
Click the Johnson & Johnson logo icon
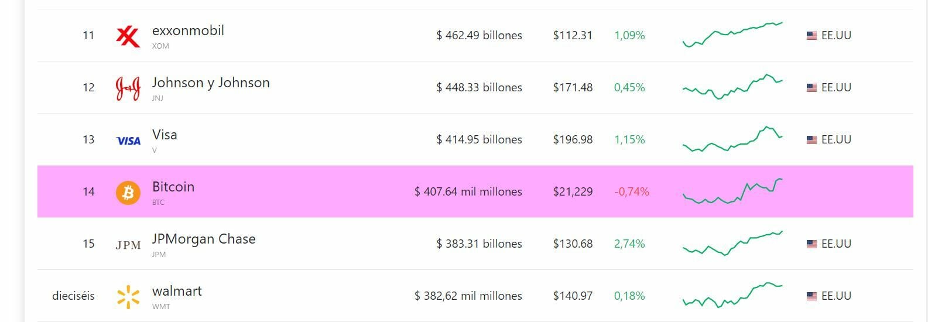[x=128, y=88]
